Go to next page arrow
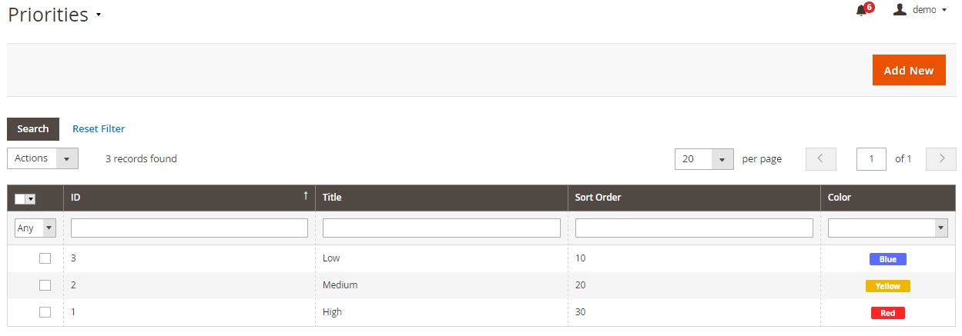This screenshot has height=336, width=962. tap(941, 159)
